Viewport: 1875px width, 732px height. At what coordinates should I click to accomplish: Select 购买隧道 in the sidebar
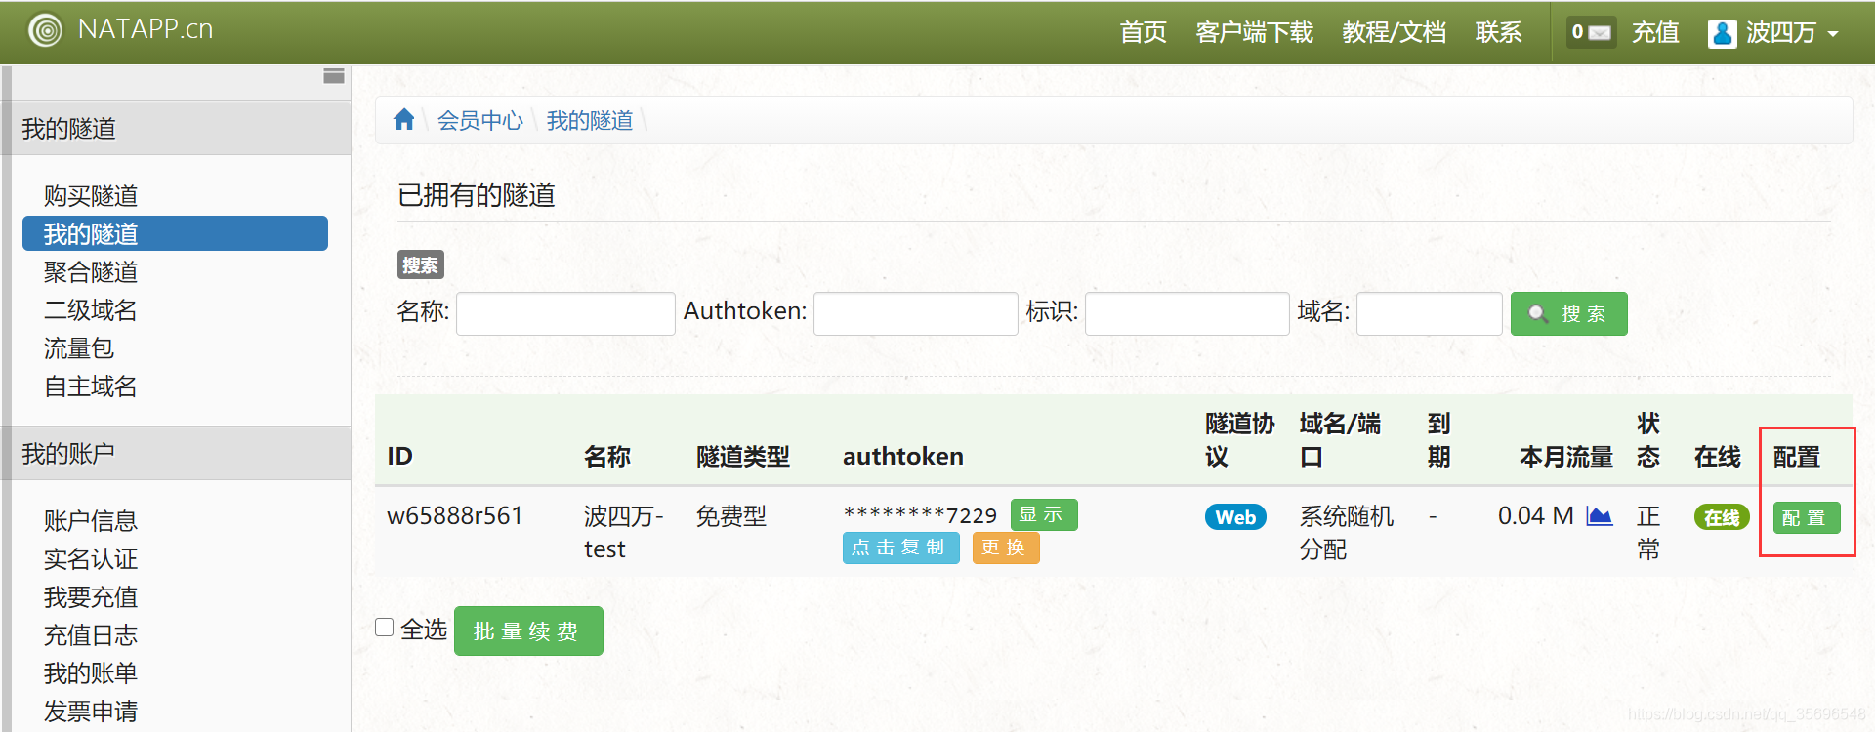(91, 196)
